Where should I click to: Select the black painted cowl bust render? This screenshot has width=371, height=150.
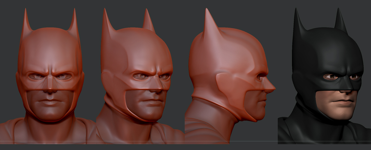pos(324,76)
